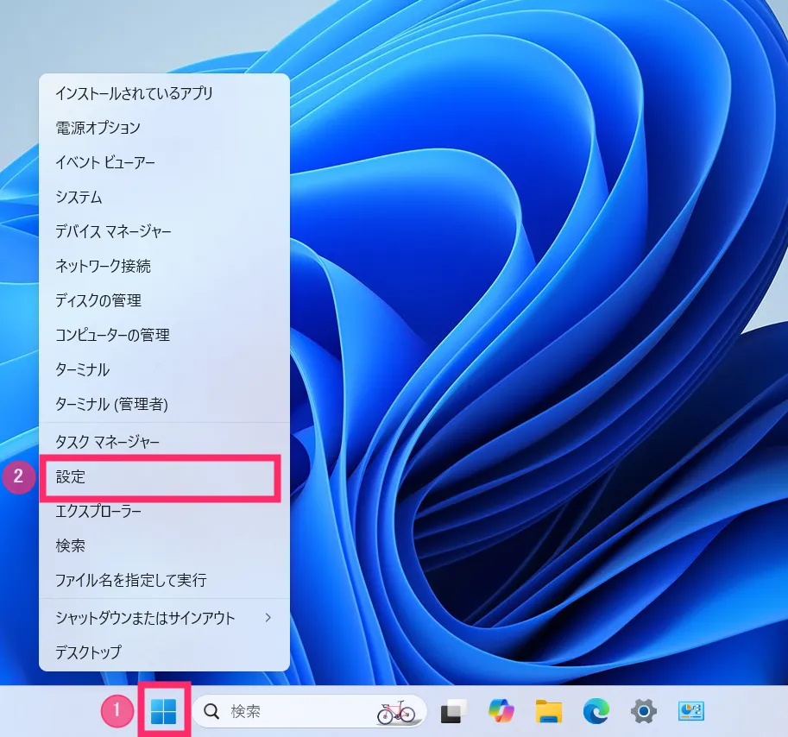Open the シャットダウンまたはサインアウト menu entry
Screen dimensions: 788x737
point(164,618)
